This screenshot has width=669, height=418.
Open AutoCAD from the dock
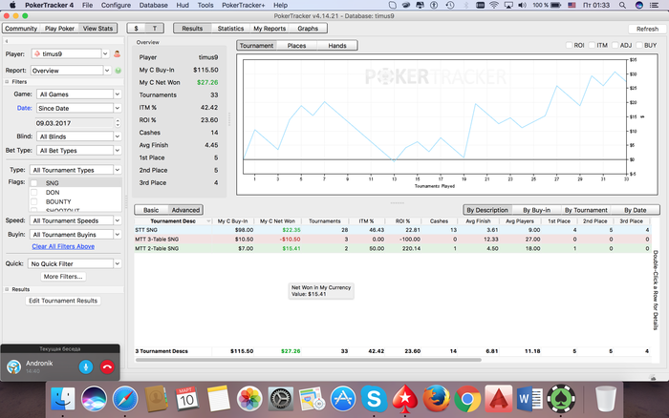pyautogui.click(x=498, y=399)
